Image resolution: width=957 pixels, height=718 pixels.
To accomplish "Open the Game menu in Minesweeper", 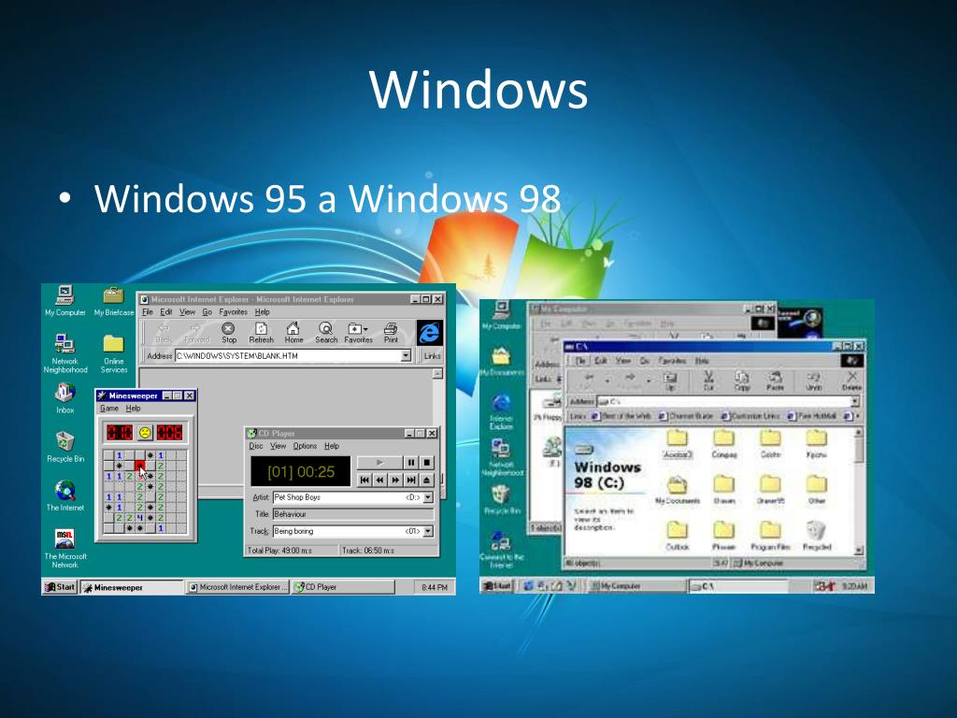I will coord(109,409).
